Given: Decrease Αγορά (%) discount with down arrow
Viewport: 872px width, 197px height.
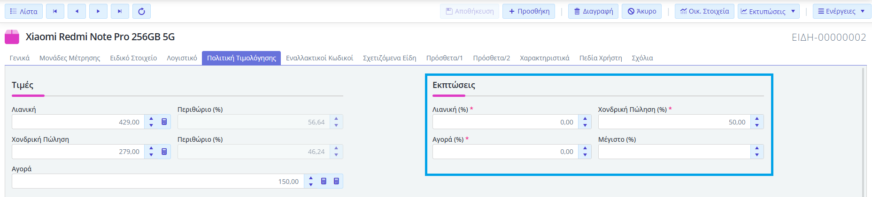Looking at the screenshot, I should pos(585,154).
